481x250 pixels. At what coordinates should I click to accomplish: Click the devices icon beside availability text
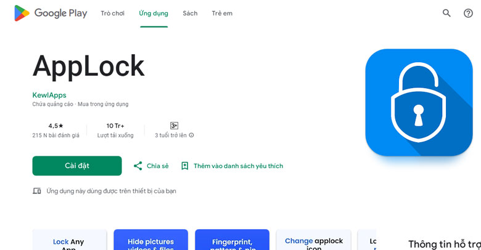point(37,191)
